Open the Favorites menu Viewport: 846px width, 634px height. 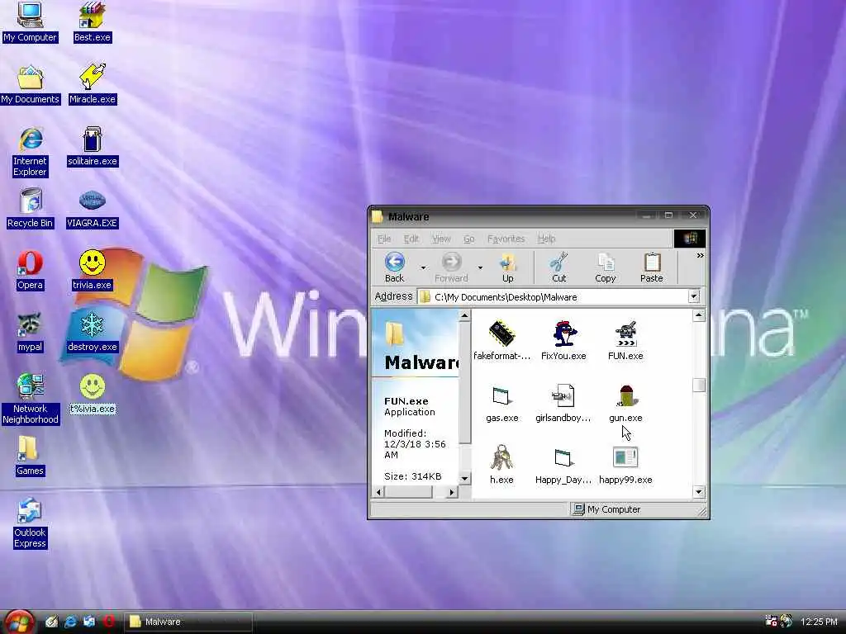pyautogui.click(x=506, y=239)
